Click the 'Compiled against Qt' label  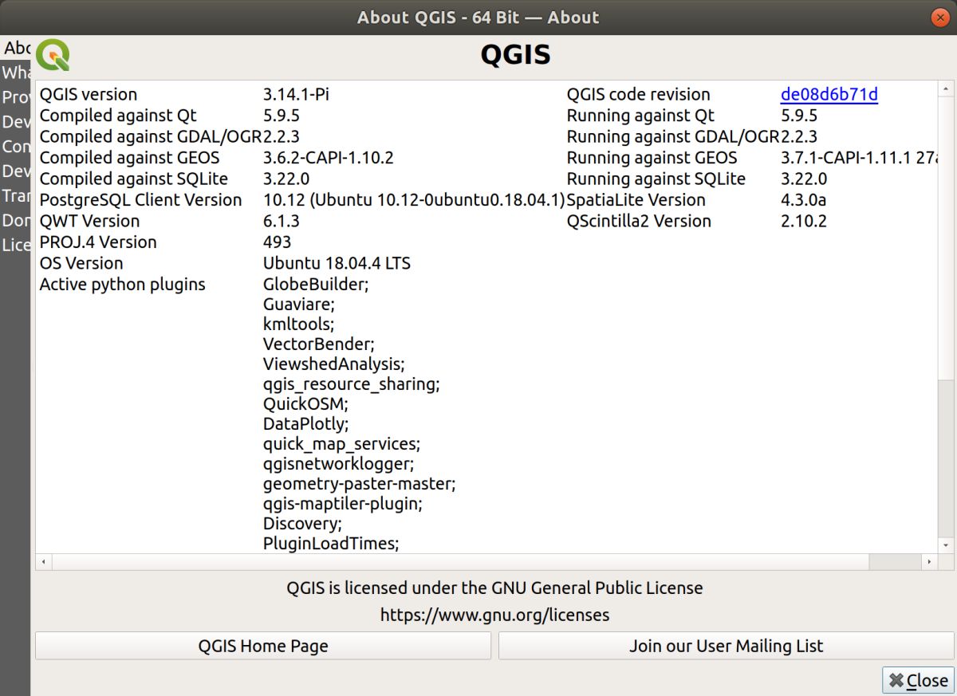tap(118, 116)
